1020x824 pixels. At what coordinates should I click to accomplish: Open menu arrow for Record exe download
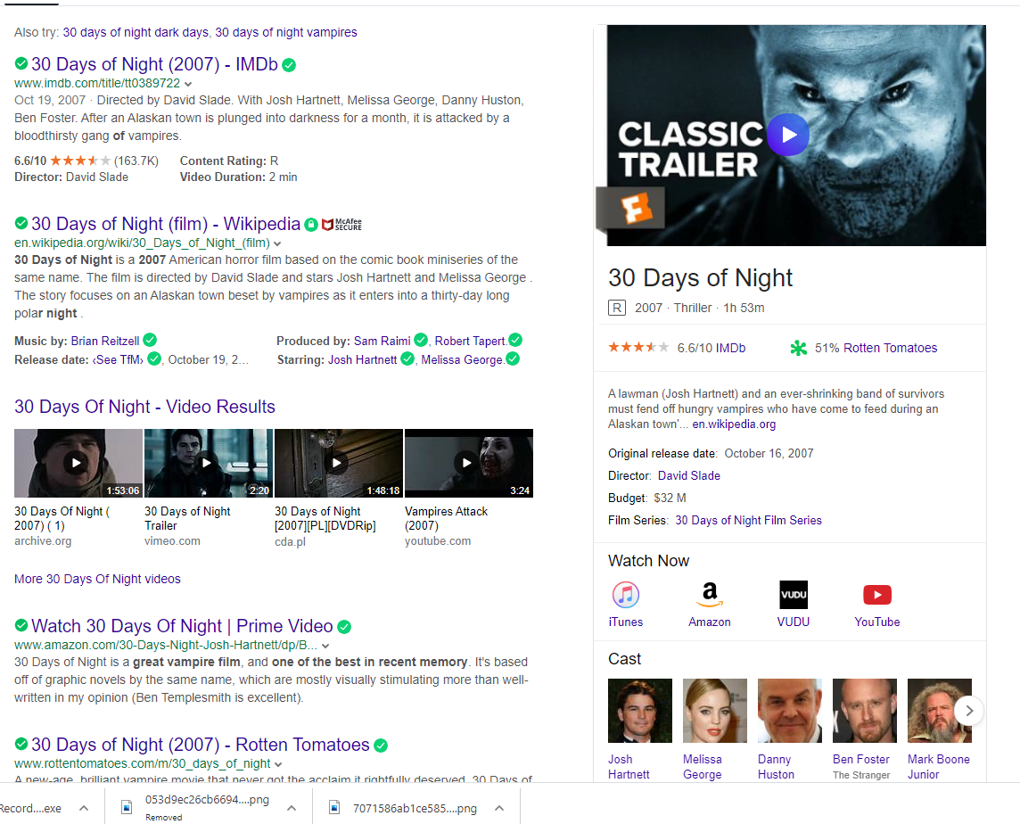tap(84, 808)
